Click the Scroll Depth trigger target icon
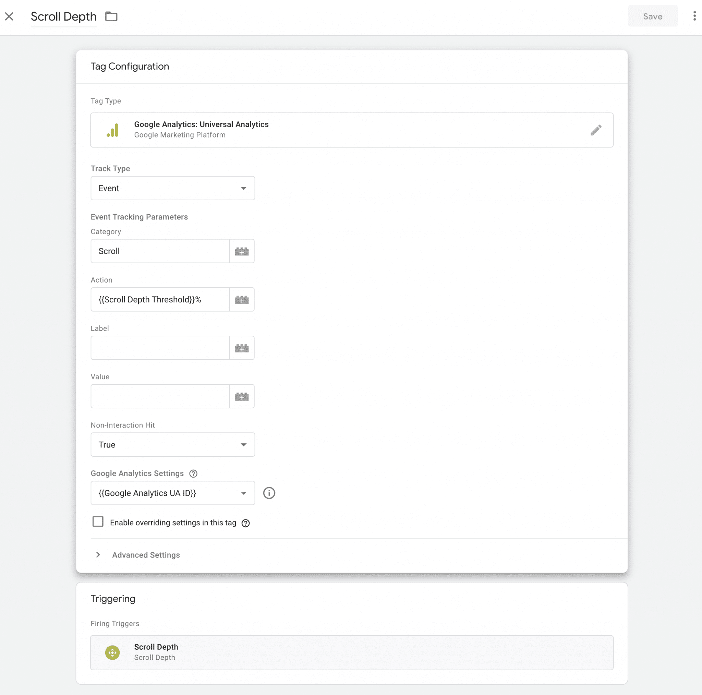The image size is (702, 695). tap(113, 652)
